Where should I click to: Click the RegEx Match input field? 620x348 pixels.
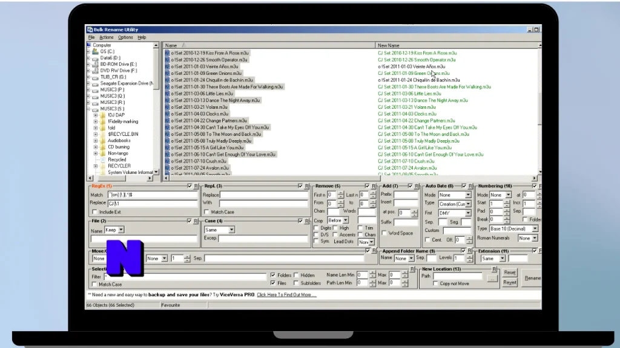tap(153, 195)
